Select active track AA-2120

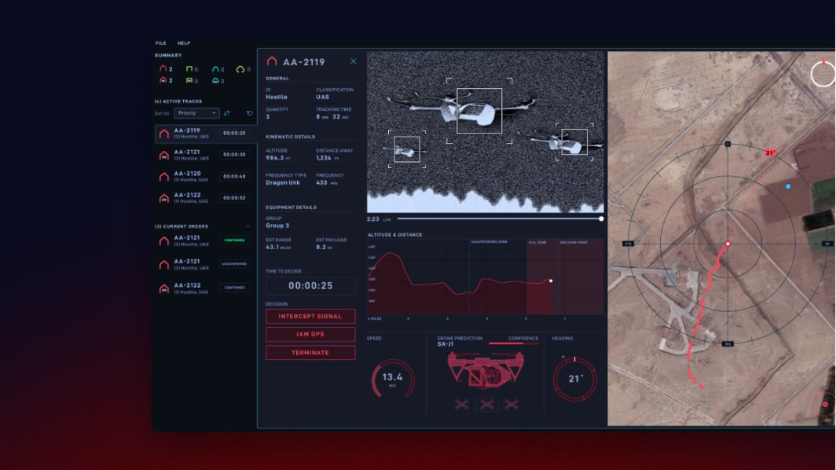point(206,177)
